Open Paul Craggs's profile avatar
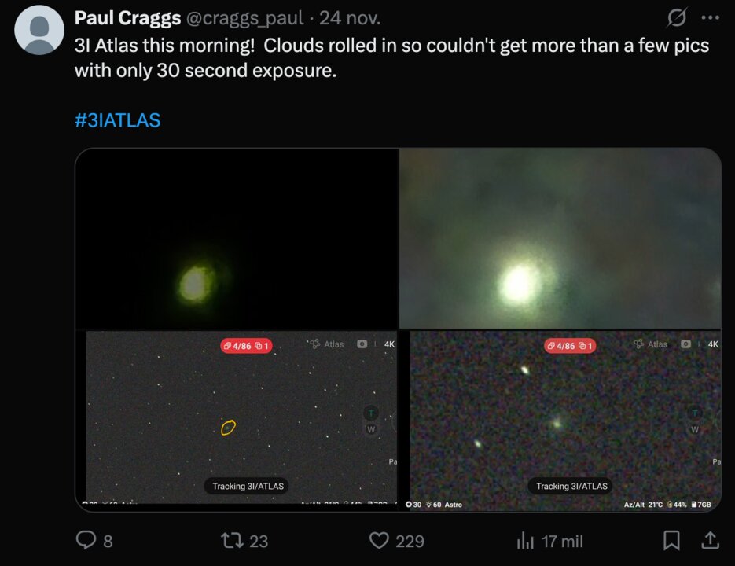735x566 pixels. 39,30
